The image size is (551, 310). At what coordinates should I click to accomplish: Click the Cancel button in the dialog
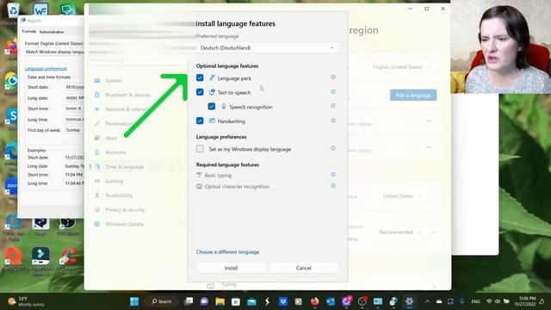tap(304, 268)
